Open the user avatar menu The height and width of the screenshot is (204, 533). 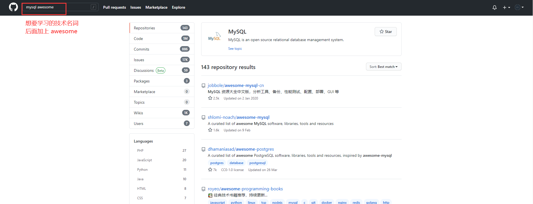point(519,8)
